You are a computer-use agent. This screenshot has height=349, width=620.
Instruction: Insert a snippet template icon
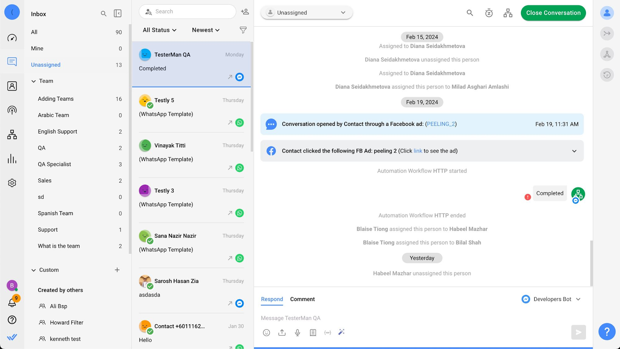click(313, 332)
